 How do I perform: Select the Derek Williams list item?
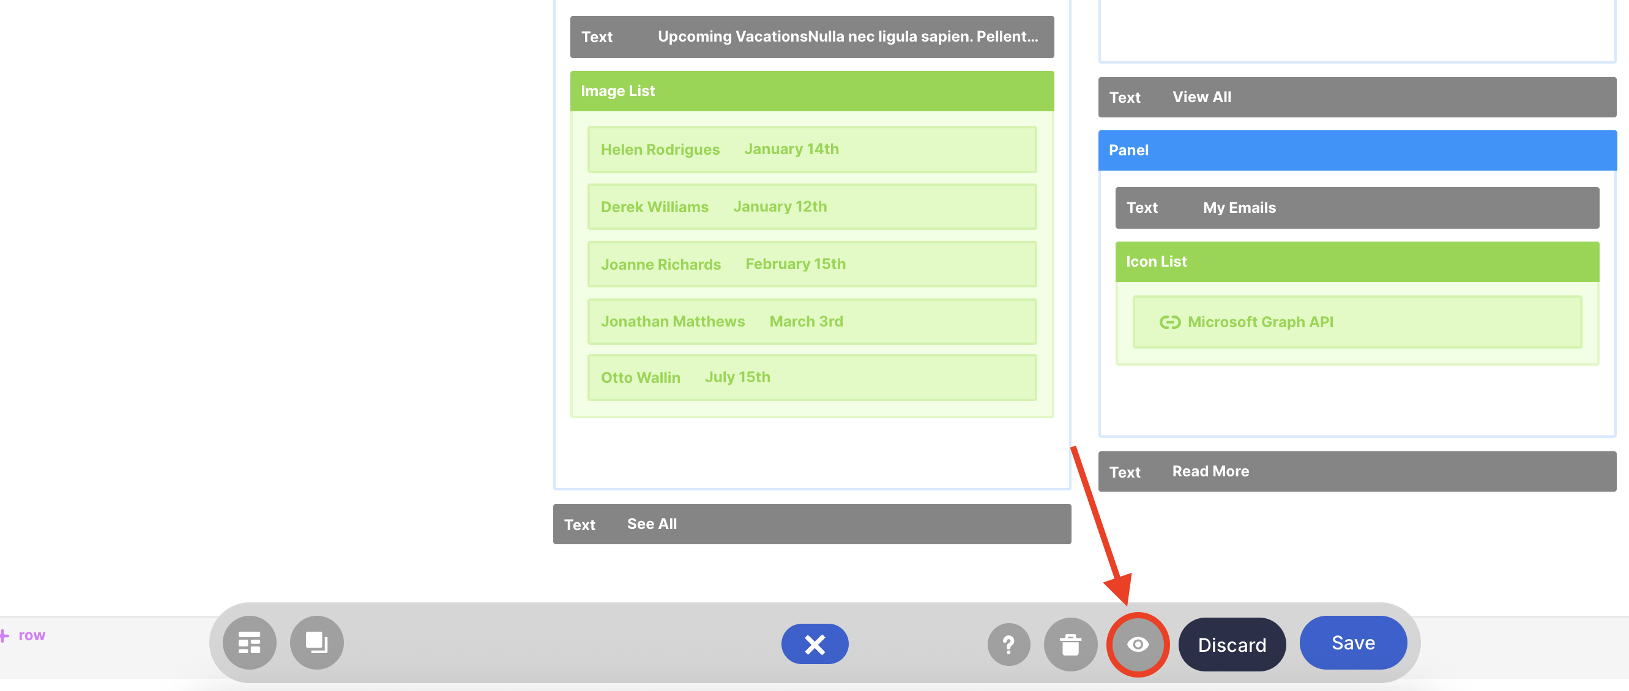point(811,207)
